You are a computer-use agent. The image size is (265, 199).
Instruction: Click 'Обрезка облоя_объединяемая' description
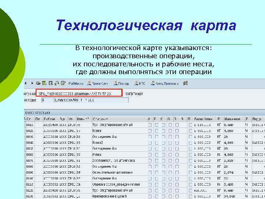[116, 185]
